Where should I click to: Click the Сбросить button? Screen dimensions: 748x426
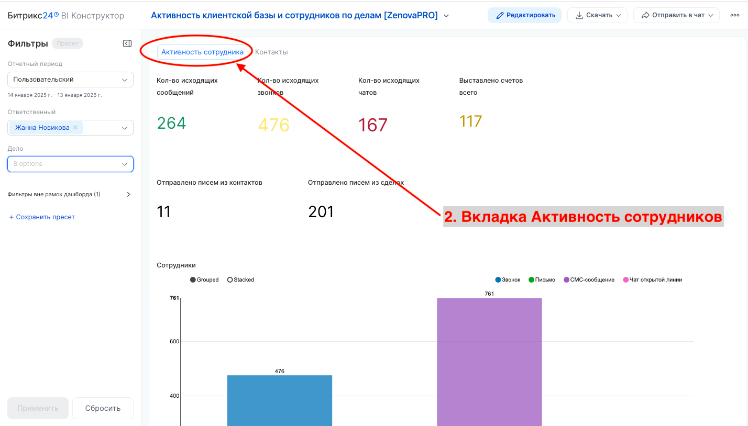click(x=103, y=408)
